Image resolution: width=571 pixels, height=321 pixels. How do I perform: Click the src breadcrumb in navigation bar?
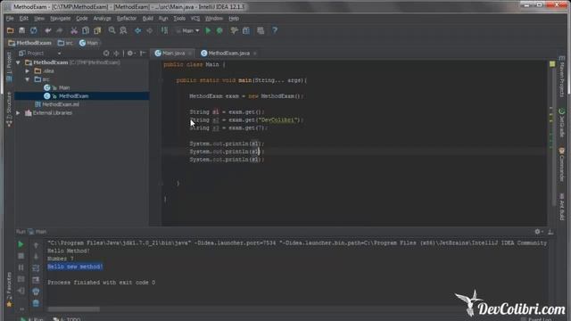click(65, 43)
